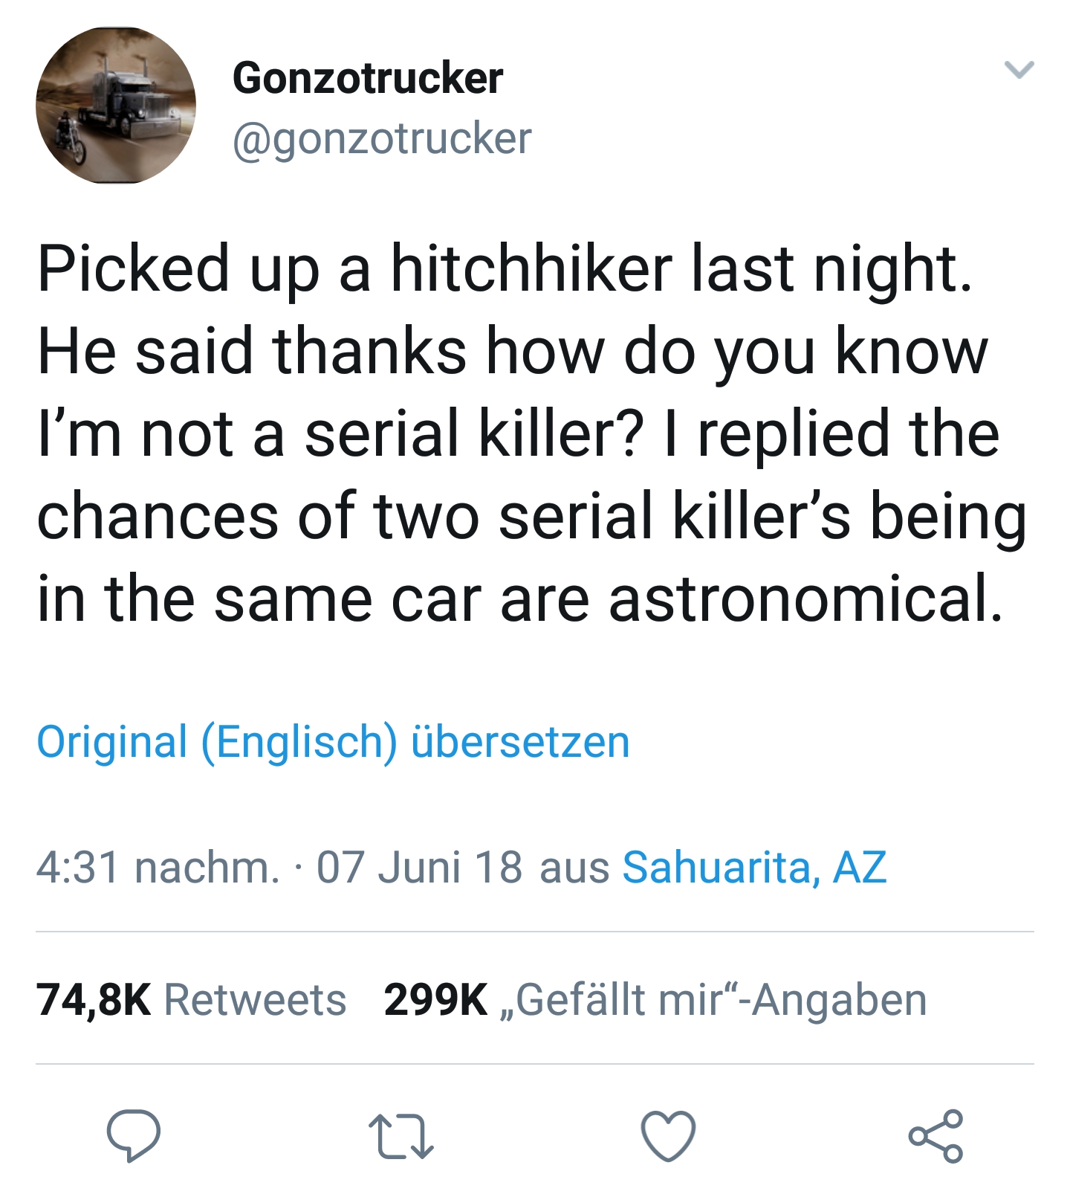Like the tweet with the heart icon
1070x1200 pixels.
coord(668,1136)
